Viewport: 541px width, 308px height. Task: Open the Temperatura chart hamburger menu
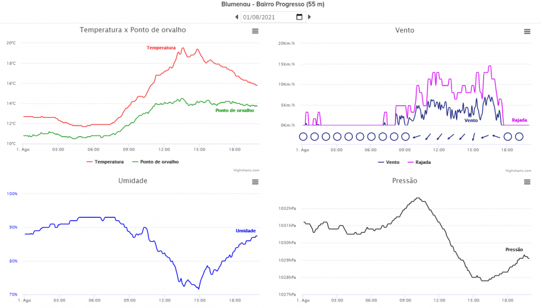[x=255, y=31]
